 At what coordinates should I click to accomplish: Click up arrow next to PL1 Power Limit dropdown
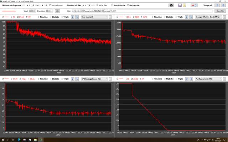(x=186, y=79)
